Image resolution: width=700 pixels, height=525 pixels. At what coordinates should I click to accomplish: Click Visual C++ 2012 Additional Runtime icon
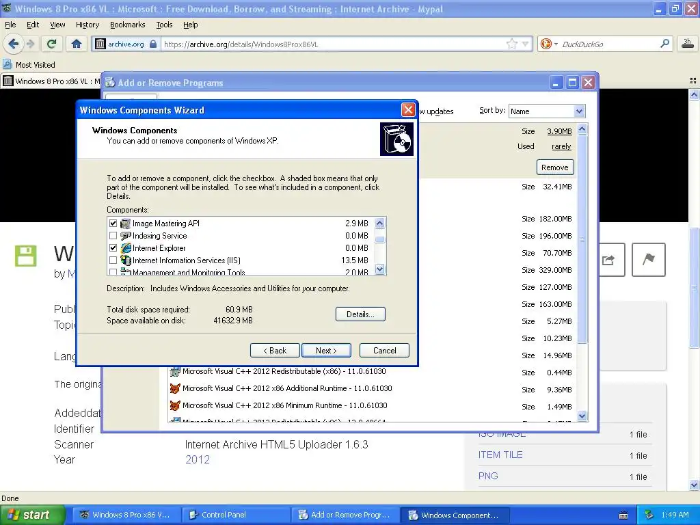[x=175, y=388]
